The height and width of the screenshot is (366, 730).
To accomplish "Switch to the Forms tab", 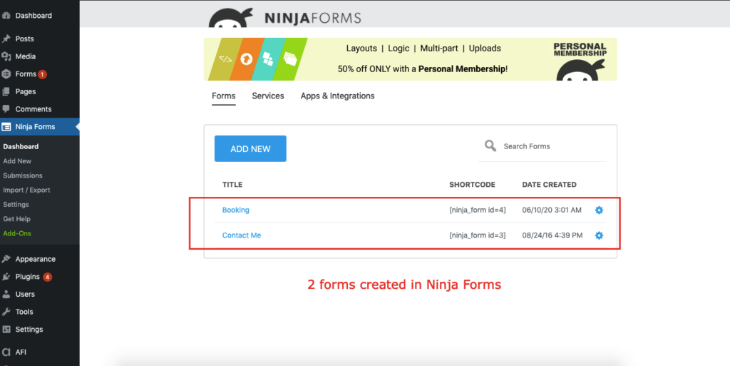I will pos(223,96).
